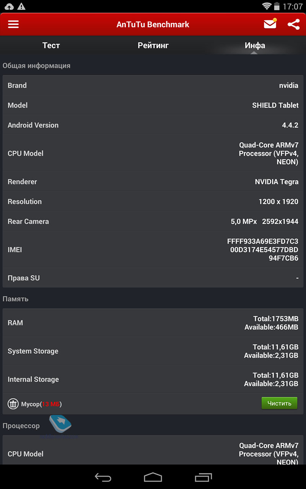Tap the warning triangle status icon
This screenshot has height=489, width=306.
click(22, 6)
